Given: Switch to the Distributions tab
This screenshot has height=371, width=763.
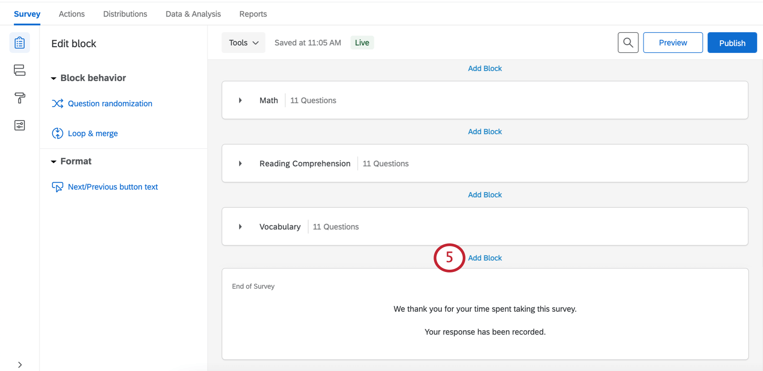Looking at the screenshot, I should pyautogui.click(x=125, y=14).
